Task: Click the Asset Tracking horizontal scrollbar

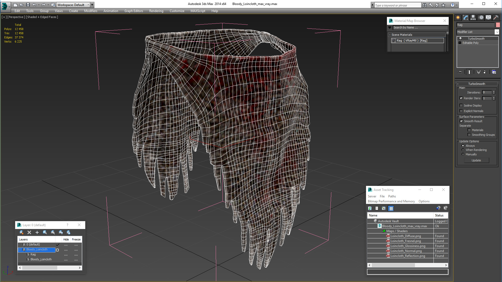Action: (408, 265)
